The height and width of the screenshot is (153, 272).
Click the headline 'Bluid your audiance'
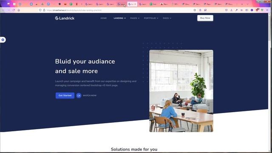click(x=85, y=61)
